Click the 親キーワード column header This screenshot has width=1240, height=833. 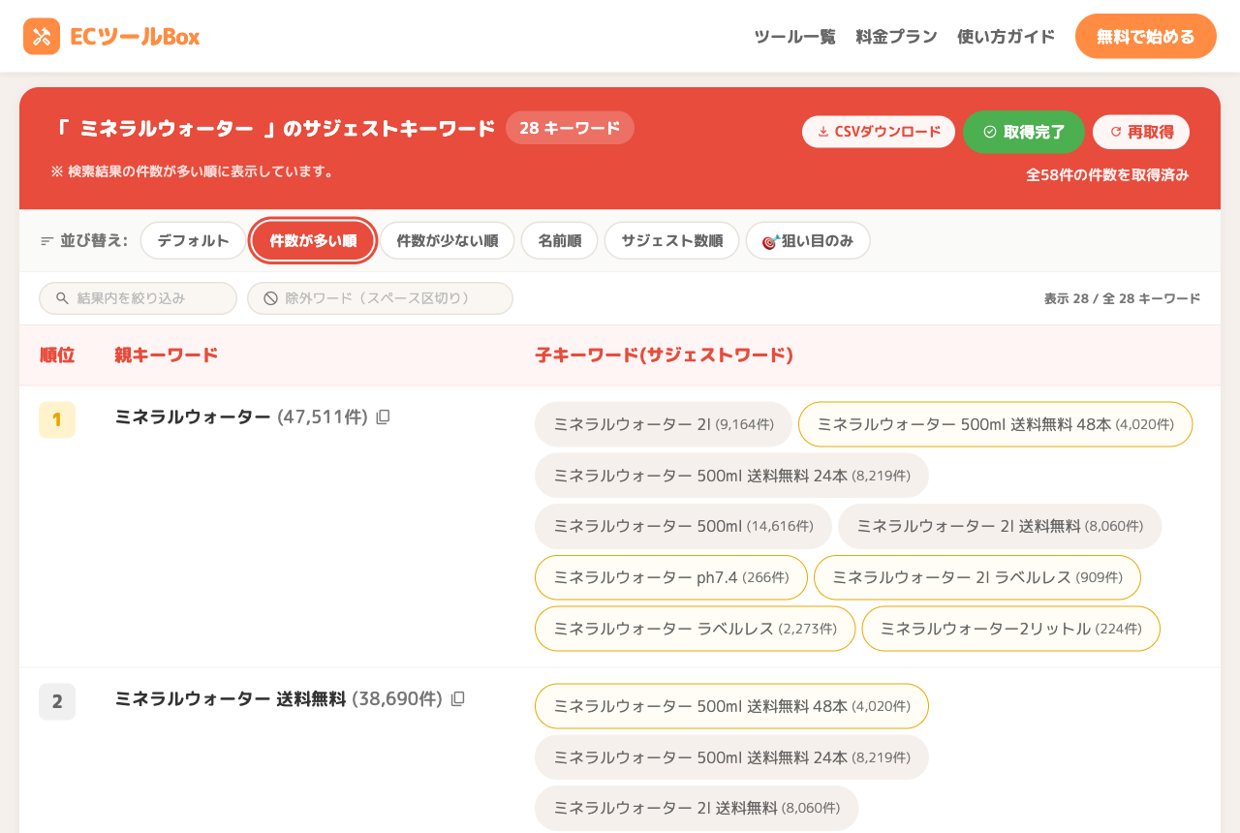[x=166, y=355]
